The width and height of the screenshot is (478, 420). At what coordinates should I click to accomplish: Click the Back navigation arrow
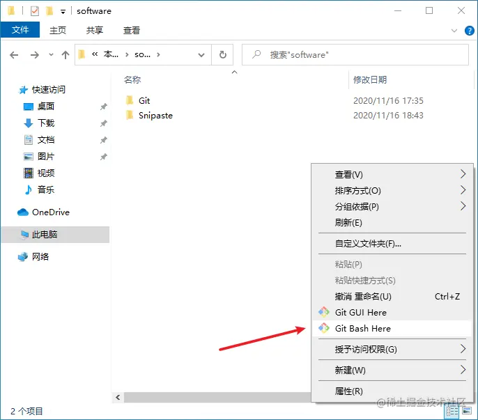tap(14, 55)
